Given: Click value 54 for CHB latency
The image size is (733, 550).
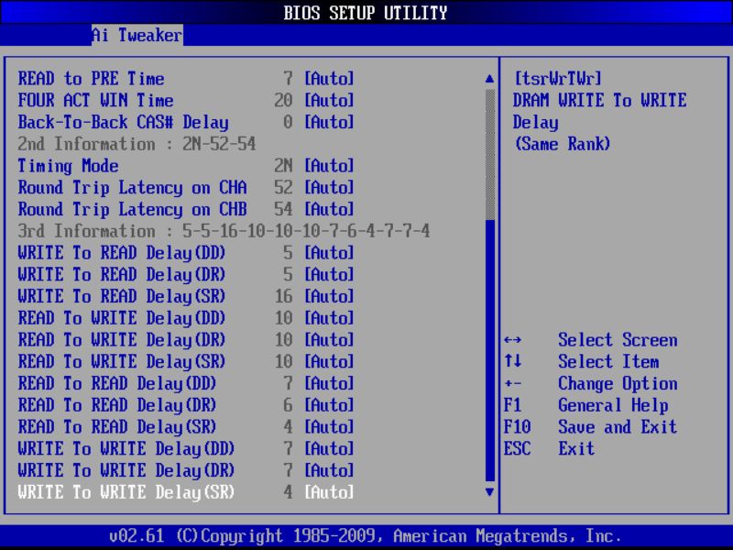Looking at the screenshot, I should point(283,209).
